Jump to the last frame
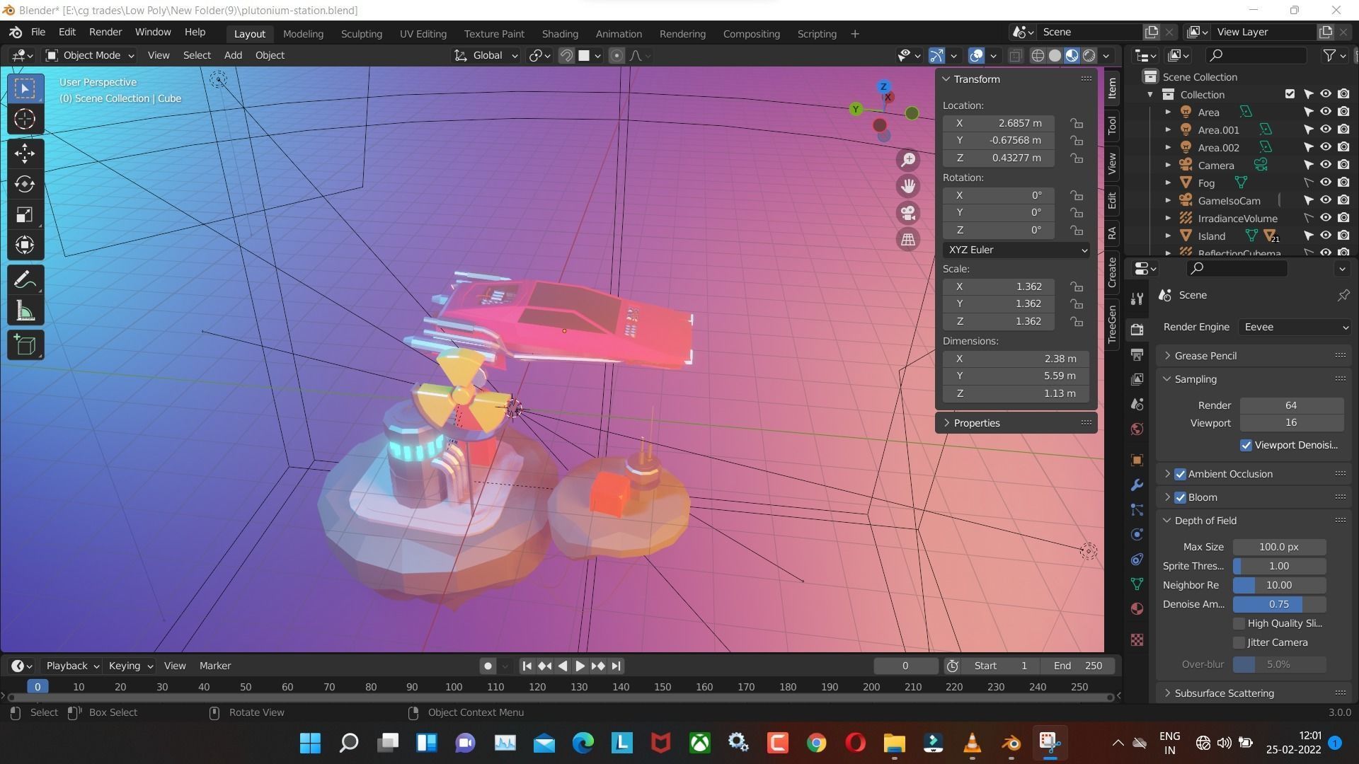 (x=616, y=666)
